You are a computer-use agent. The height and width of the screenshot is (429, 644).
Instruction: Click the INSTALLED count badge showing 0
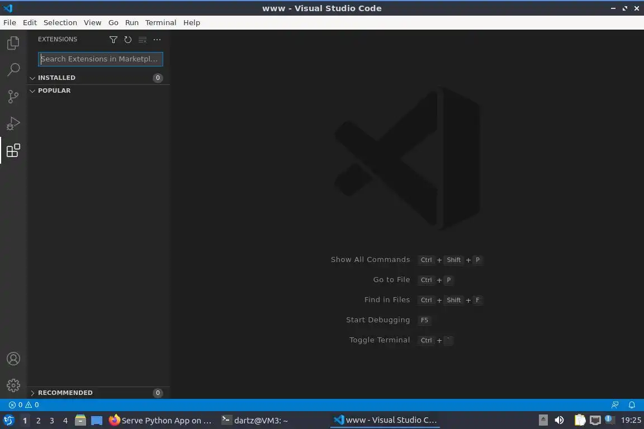(x=158, y=78)
